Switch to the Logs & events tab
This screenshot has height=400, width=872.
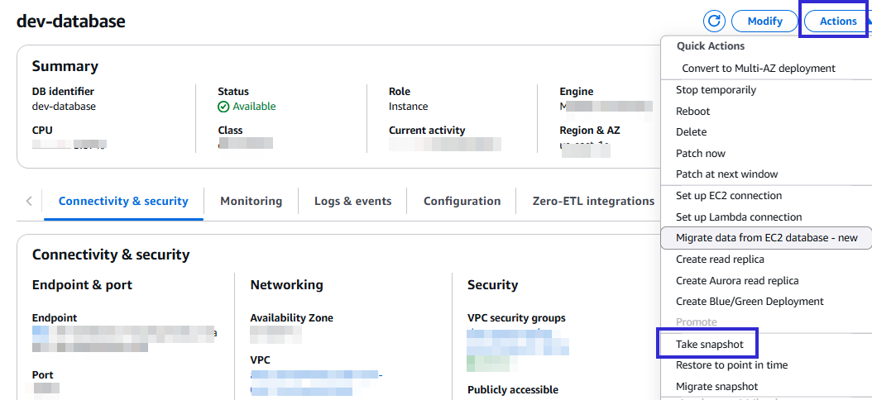click(352, 201)
